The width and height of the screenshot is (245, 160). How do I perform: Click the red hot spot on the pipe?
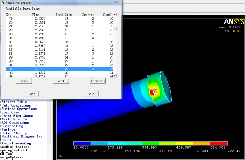pos(152,93)
